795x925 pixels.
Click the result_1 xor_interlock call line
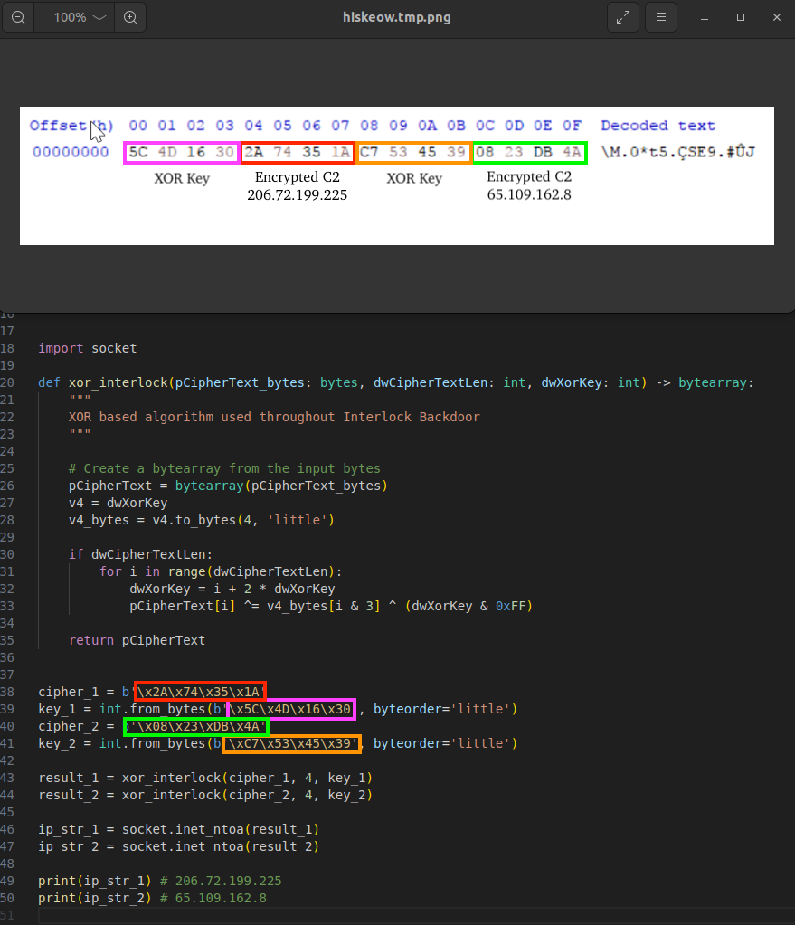[205, 778]
